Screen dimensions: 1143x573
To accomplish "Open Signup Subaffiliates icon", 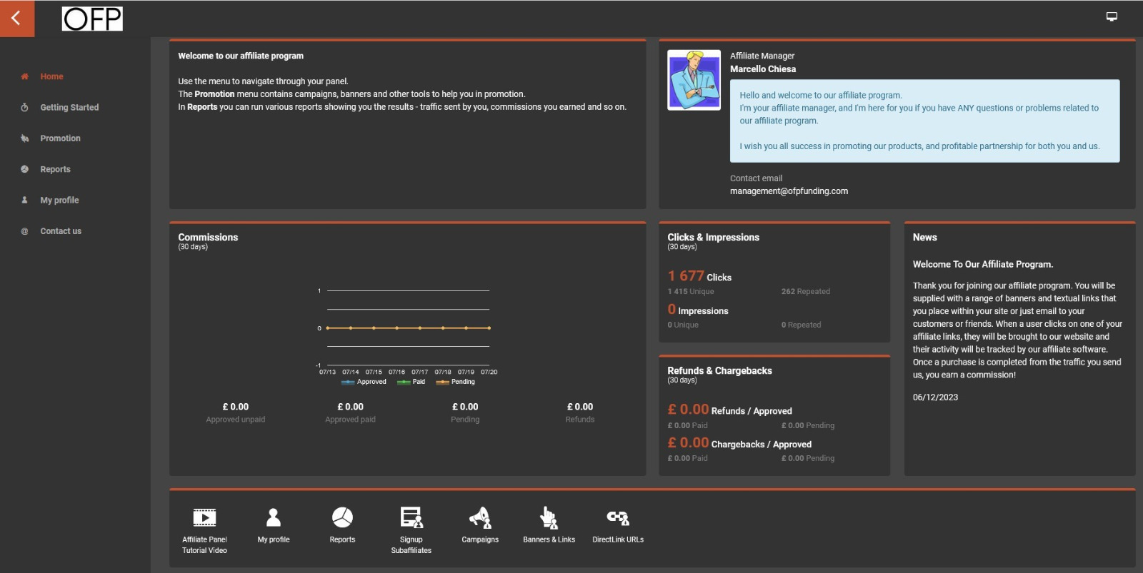I will pyautogui.click(x=411, y=518).
